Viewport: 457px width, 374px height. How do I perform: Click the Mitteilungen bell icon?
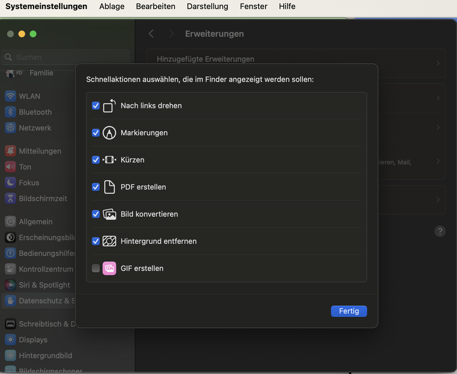10,151
